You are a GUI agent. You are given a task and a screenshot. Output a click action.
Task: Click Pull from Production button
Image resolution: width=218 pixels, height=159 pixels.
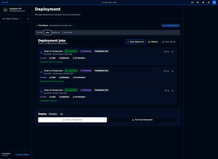[142, 120]
